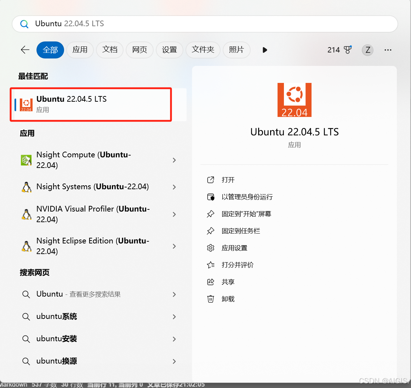This screenshot has width=411, height=388.
Task: Open the Z account avatar
Action: click(367, 50)
